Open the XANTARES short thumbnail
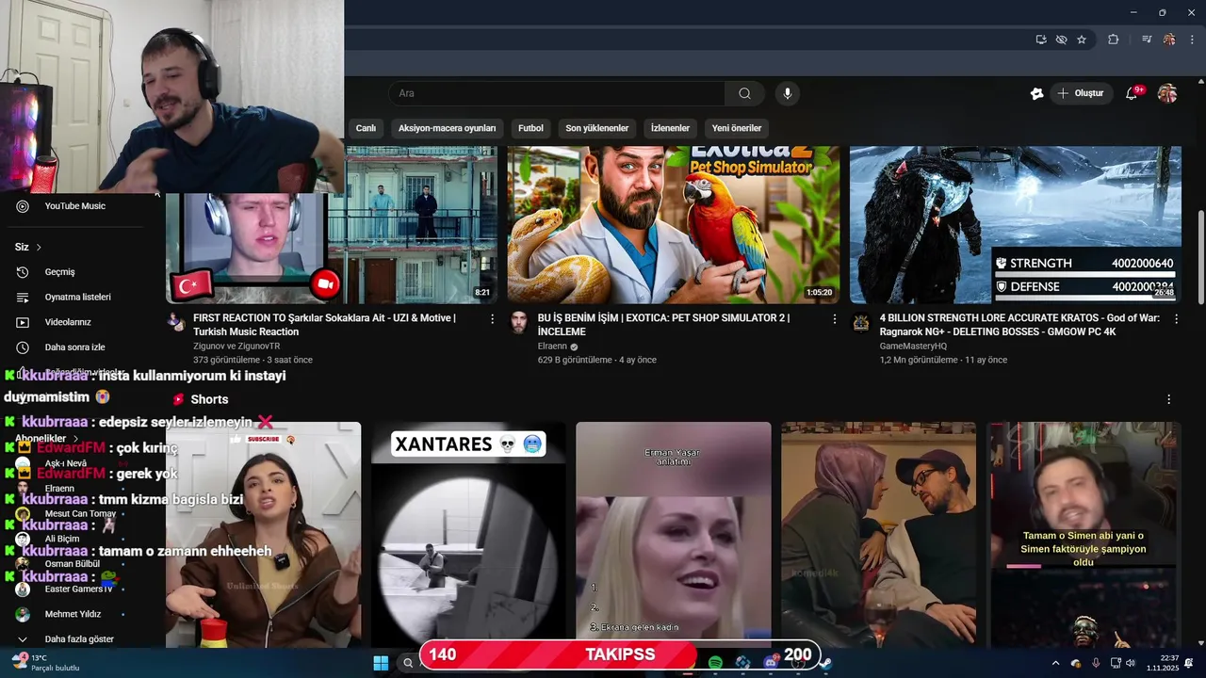The image size is (1206, 678). click(468, 535)
